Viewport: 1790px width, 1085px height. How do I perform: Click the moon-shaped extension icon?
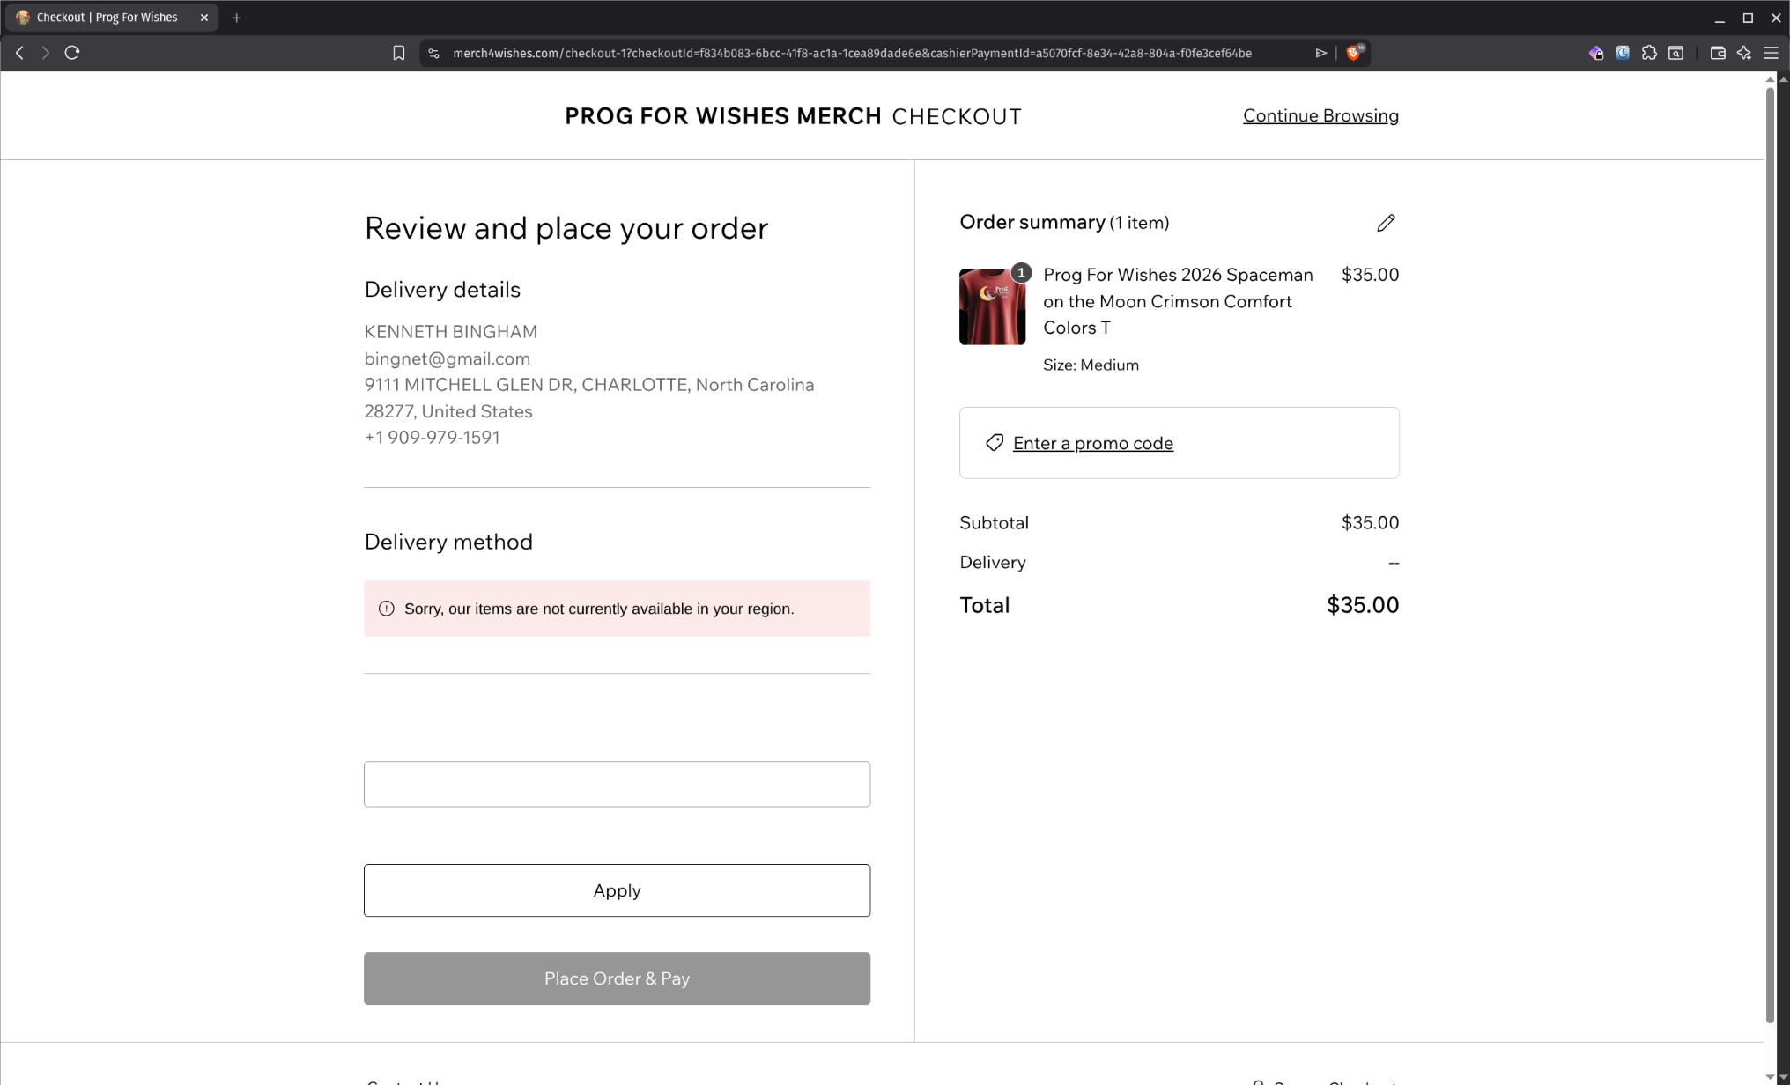1623,53
